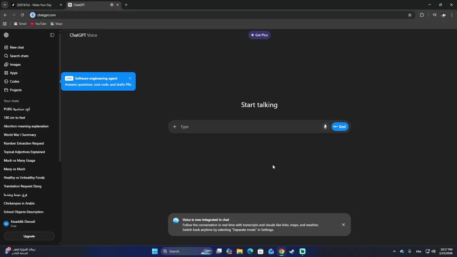Viewport: 457px width, 257px height.
Task: Open a new browser tab
Action: [126, 5]
